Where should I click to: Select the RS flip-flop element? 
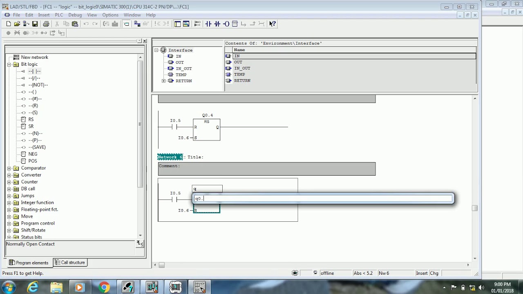(31, 119)
